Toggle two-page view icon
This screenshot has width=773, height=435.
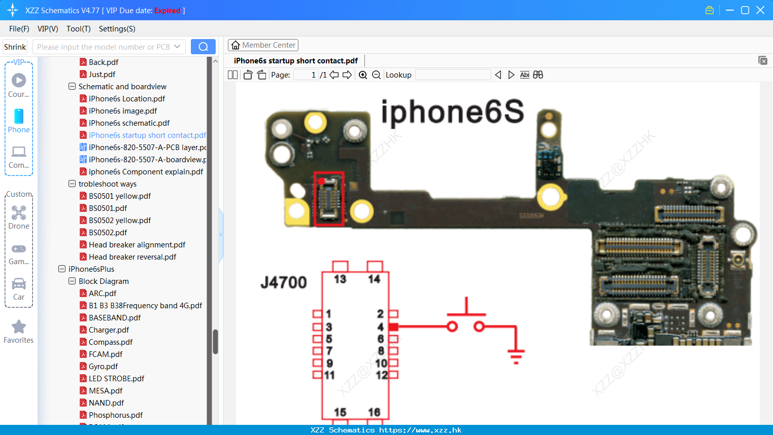(x=232, y=75)
